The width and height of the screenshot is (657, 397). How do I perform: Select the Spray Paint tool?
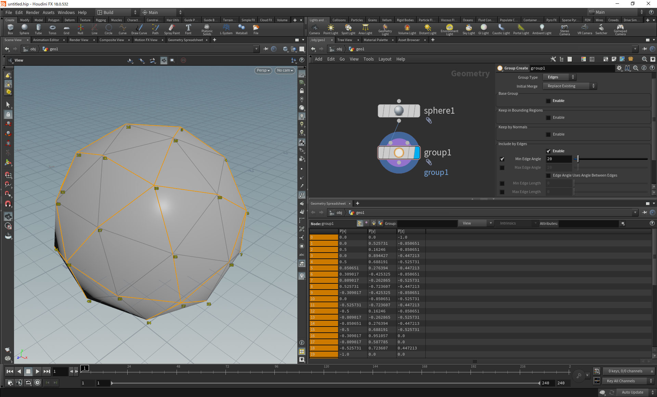(172, 29)
